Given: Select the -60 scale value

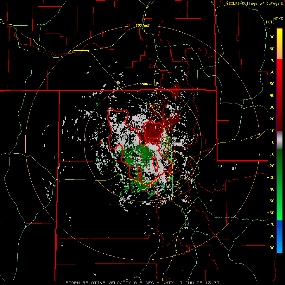Looking at the screenshot, I should click(x=271, y=213).
